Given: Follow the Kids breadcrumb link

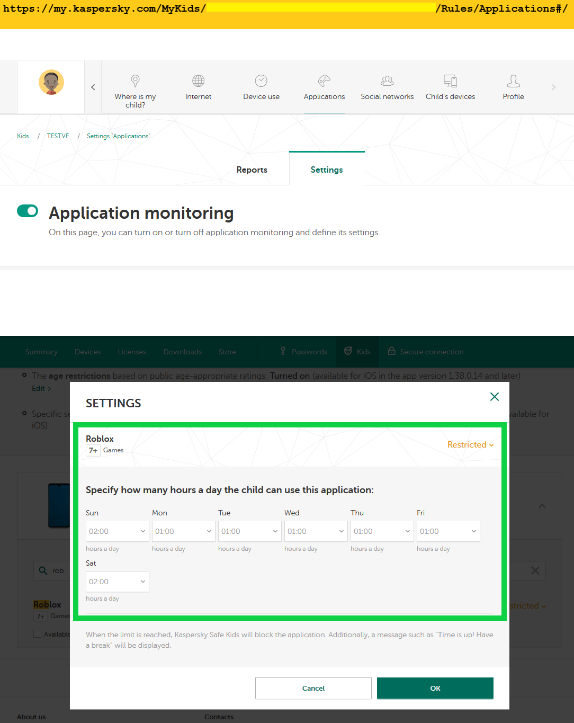Looking at the screenshot, I should point(23,136).
